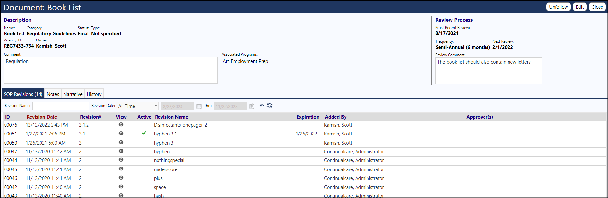Sort by Approver(s) column header
The height and width of the screenshot is (198, 608).
tap(480, 117)
